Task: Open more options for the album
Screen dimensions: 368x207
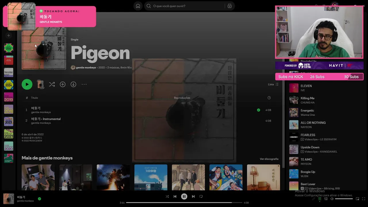Action: click(x=84, y=84)
